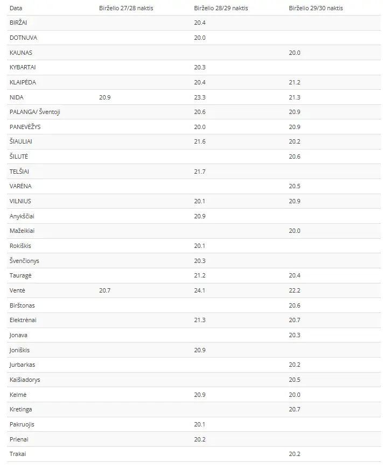The height and width of the screenshot is (470, 383).
Task: Click the TELŠIAI 21.7 cell
Action: tap(200, 172)
